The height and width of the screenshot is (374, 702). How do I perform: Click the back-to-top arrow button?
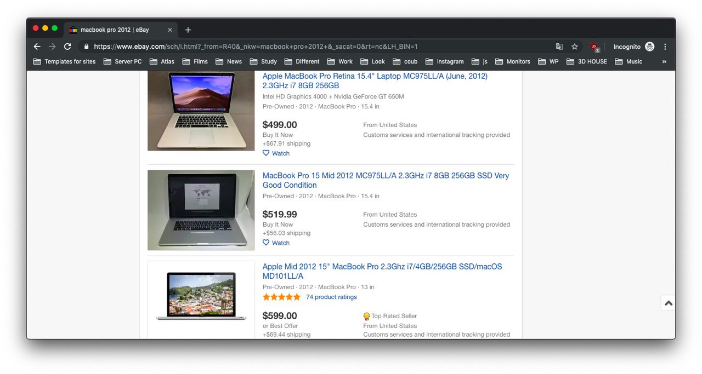(668, 303)
